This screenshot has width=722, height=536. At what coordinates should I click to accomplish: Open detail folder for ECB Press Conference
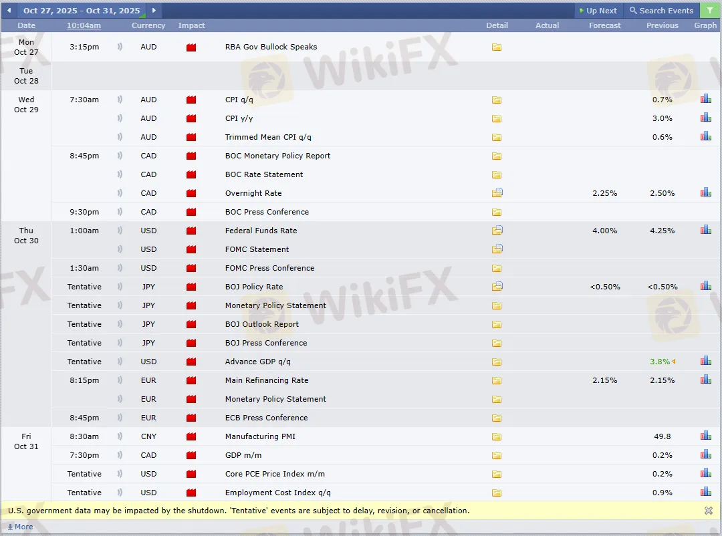coord(497,418)
